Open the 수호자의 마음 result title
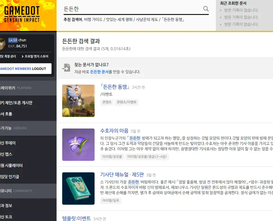The image size is (273, 221). (x=114, y=131)
